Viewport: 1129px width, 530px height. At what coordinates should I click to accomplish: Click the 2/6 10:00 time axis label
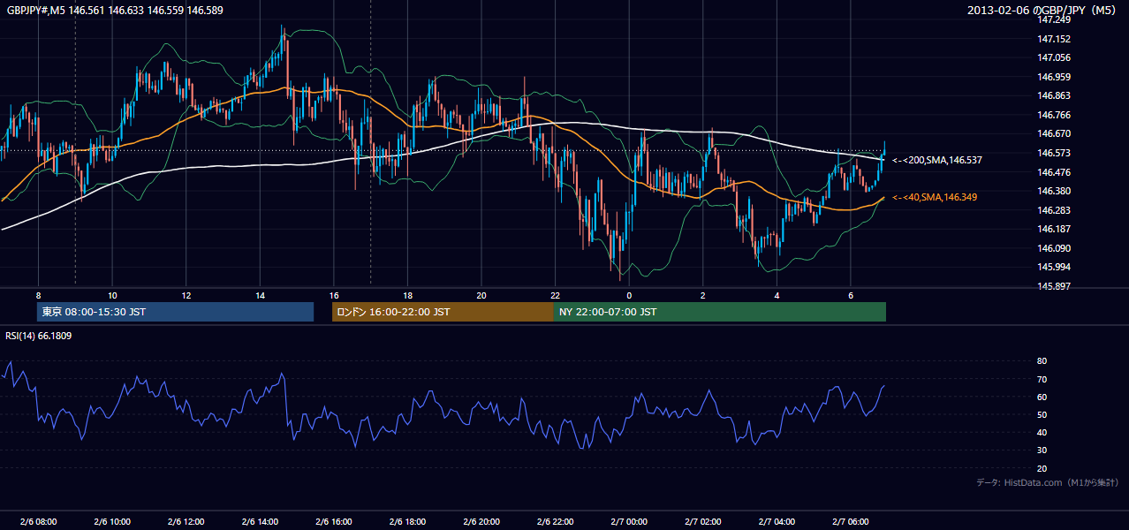(112, 521)
